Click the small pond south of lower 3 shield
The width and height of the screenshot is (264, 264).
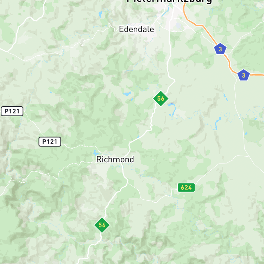tap(246, 133)
